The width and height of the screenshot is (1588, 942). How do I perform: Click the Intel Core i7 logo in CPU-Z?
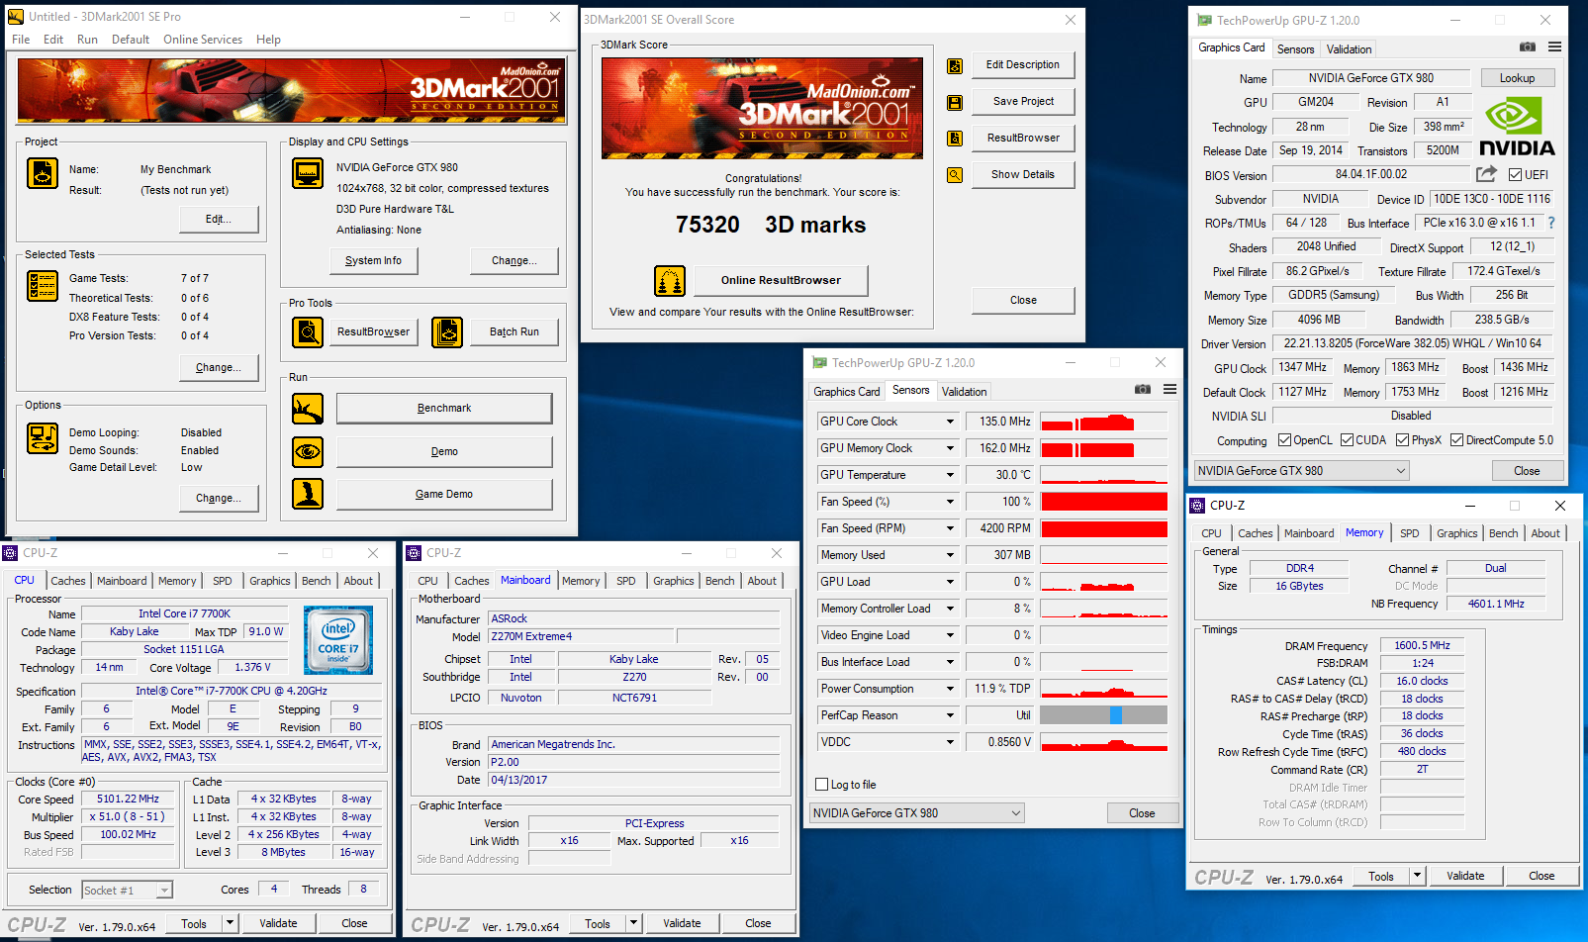pos(338,640)
